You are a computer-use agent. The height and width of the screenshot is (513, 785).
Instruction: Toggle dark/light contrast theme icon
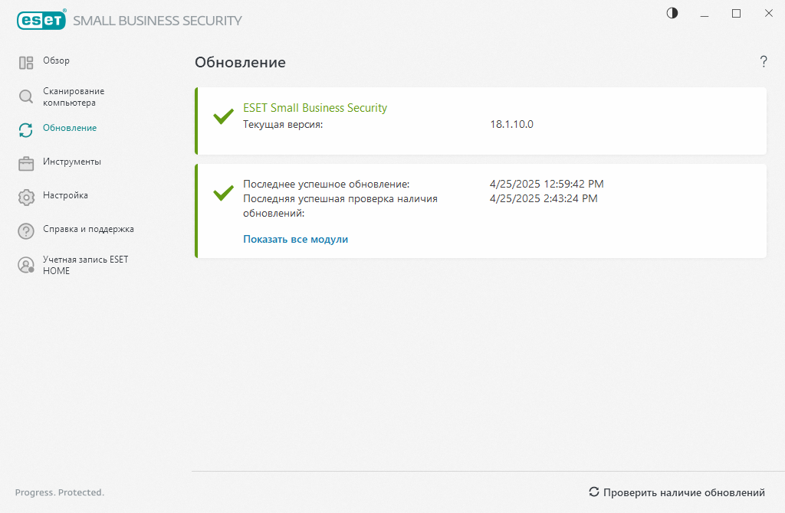pyautogui.click(x=672, y=13)
